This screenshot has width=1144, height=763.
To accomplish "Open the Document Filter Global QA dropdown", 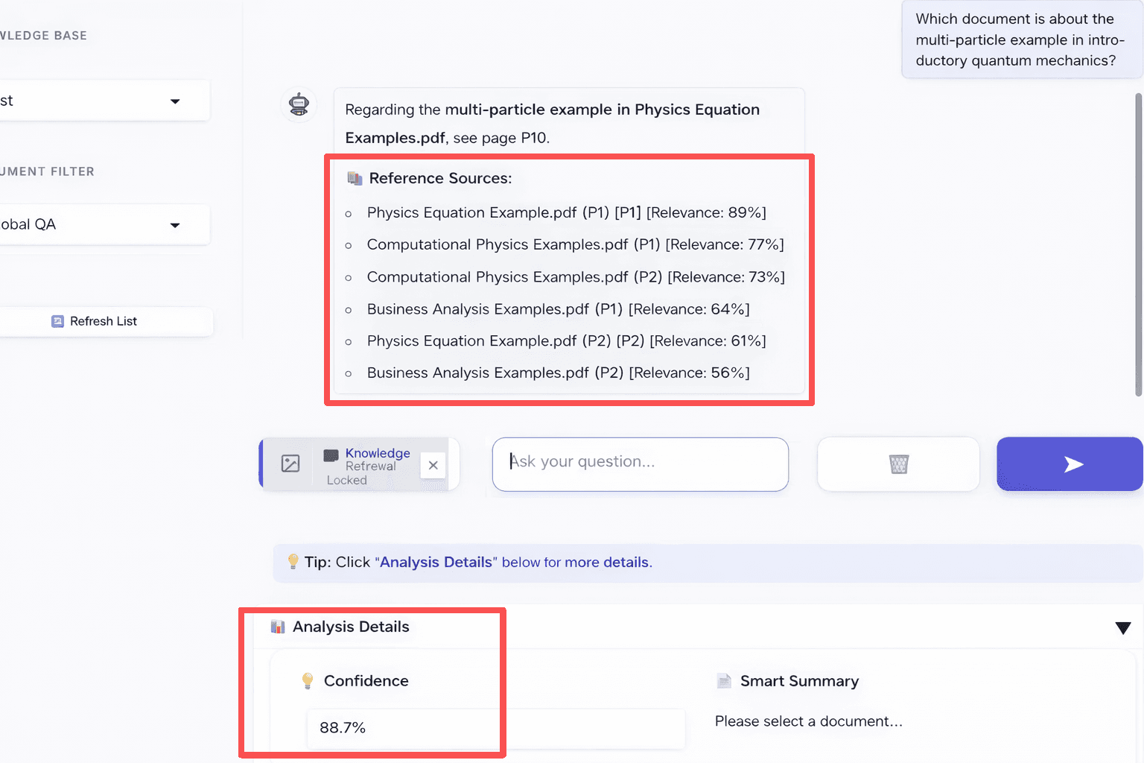I will tap(104, 224).
